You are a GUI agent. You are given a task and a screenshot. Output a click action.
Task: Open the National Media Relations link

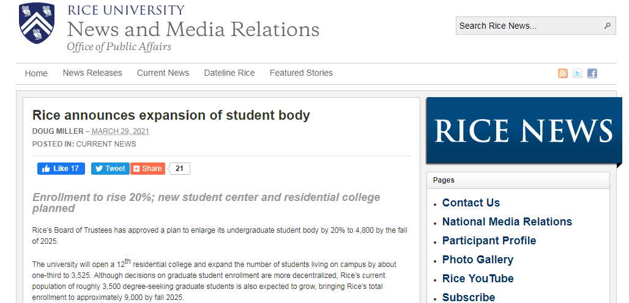point(507,222)
